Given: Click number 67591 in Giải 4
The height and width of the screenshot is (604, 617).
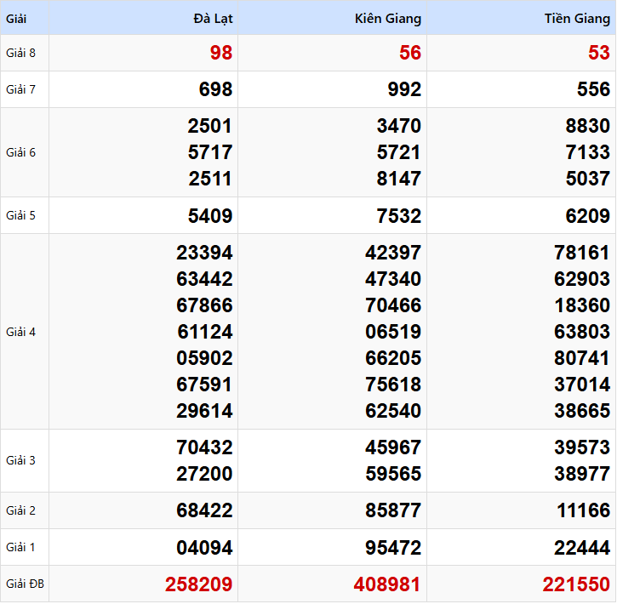Looking at the screenshot, I should click(204, 385).
